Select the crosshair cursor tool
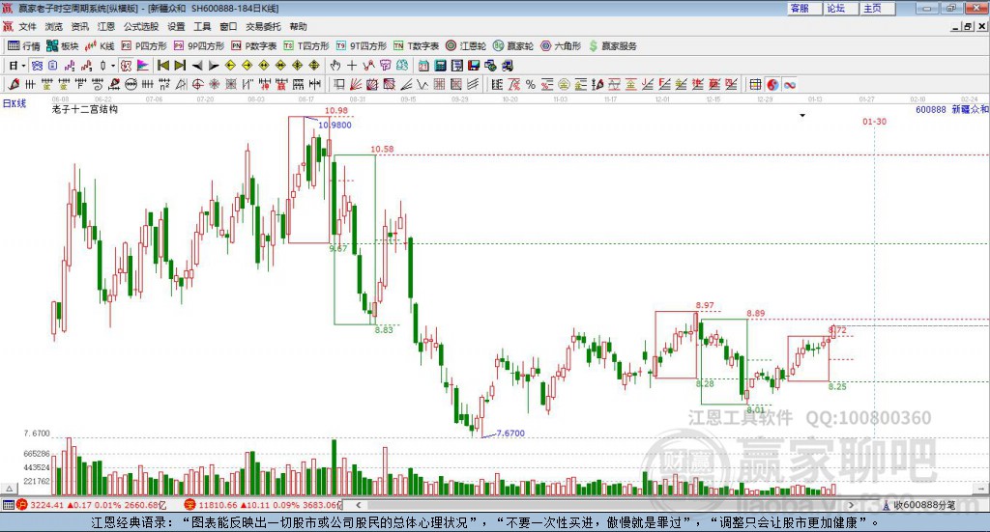 coord(352,66)
